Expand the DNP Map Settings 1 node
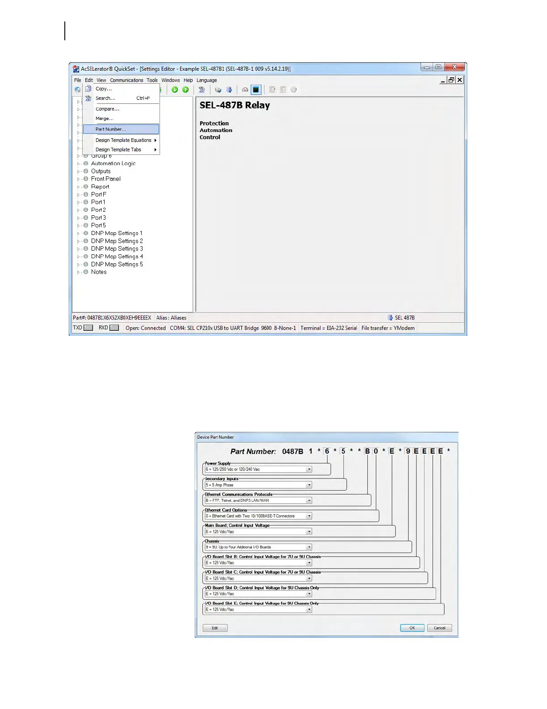 tap(78, 233)
